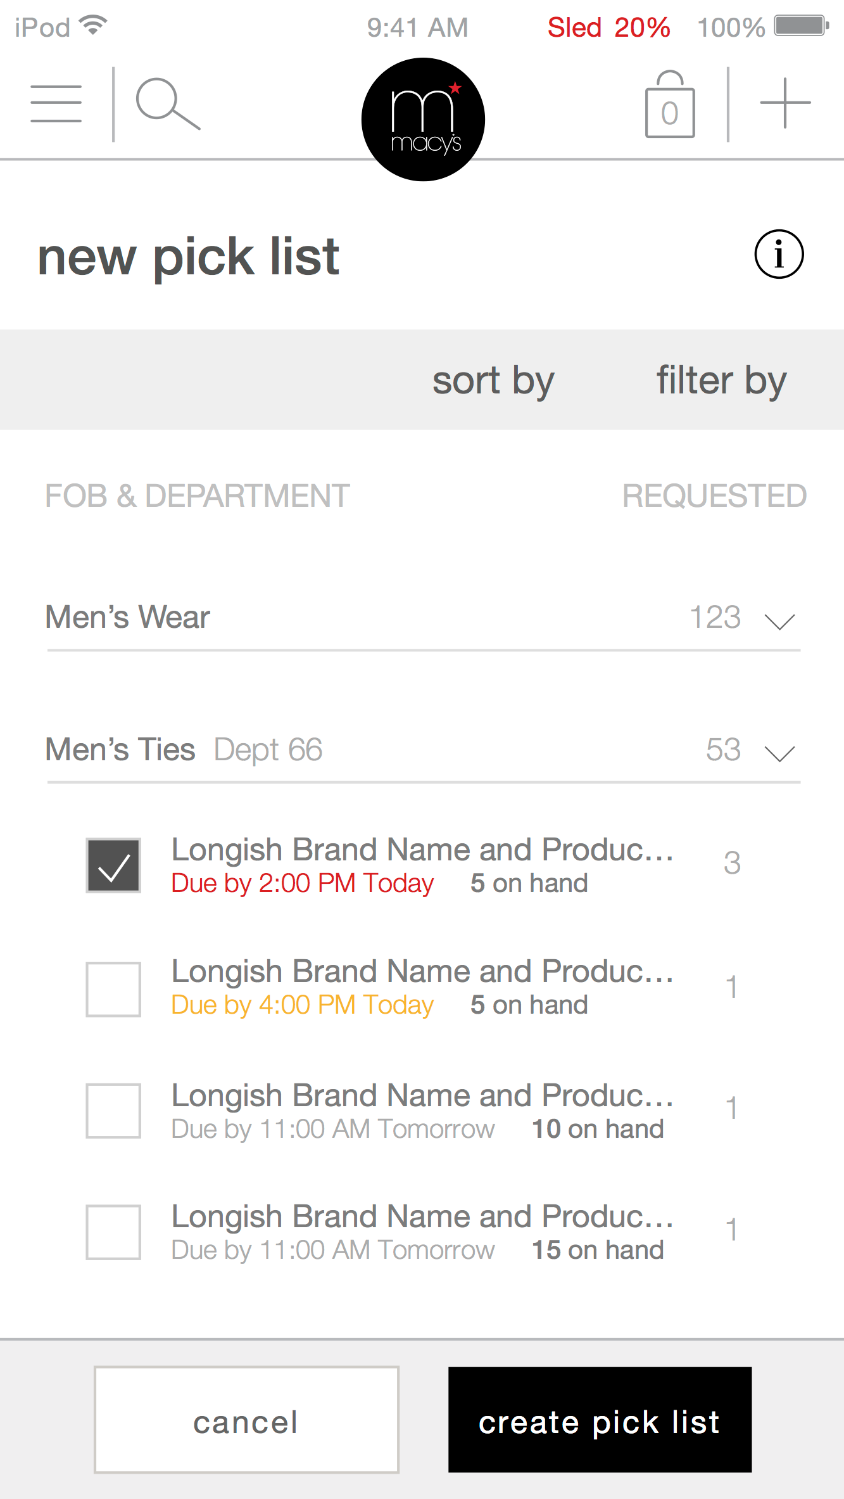Tap the search magnifier icon
844x1499 pixels.
pos(167,104)
